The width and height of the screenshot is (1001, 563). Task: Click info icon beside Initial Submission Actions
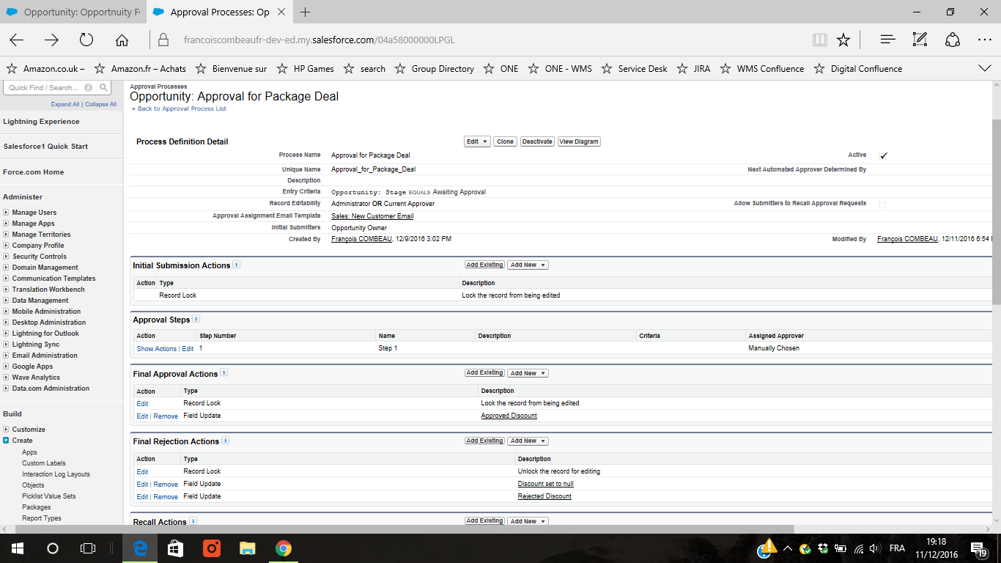point(237,265)
